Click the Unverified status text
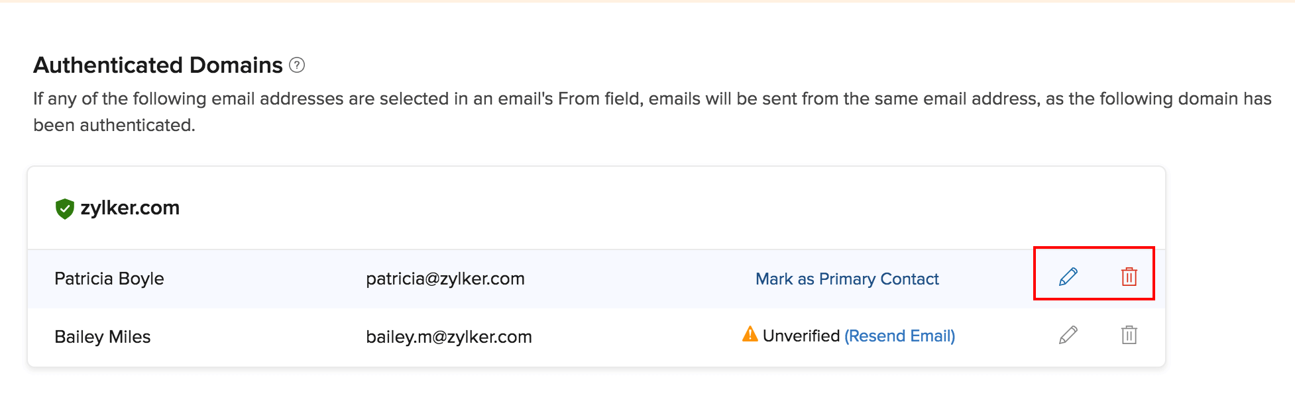Screen dimensions: 1295x401 801,336
